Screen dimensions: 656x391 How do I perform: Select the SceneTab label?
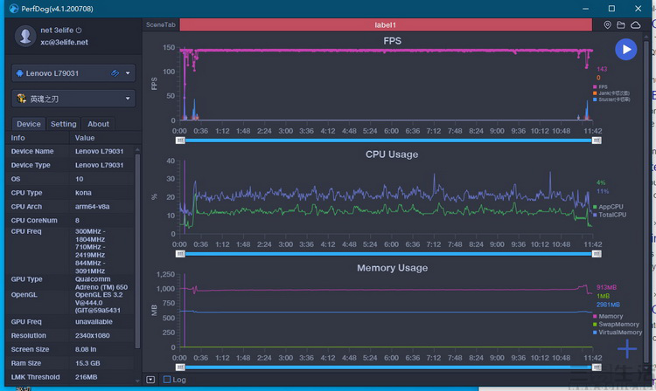click(x=161, y=24)
